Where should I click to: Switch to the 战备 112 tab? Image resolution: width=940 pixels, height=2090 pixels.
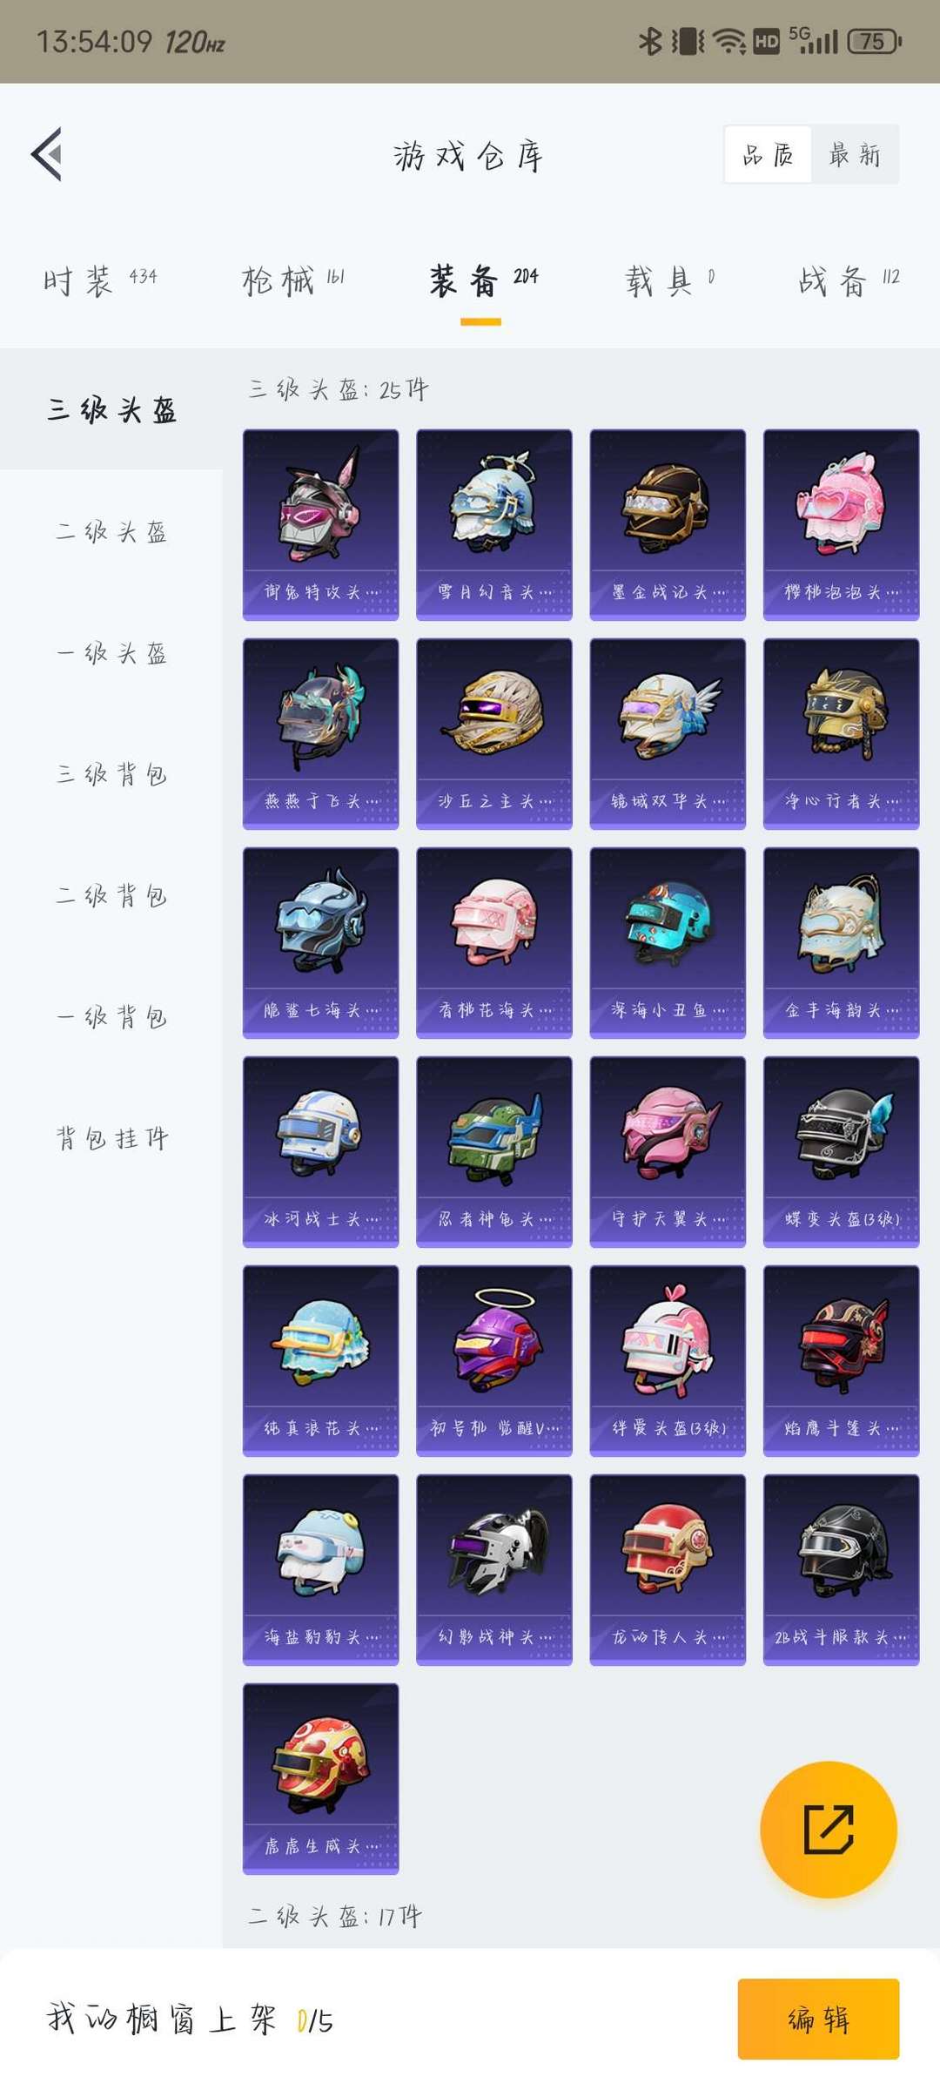click(849, 280)
